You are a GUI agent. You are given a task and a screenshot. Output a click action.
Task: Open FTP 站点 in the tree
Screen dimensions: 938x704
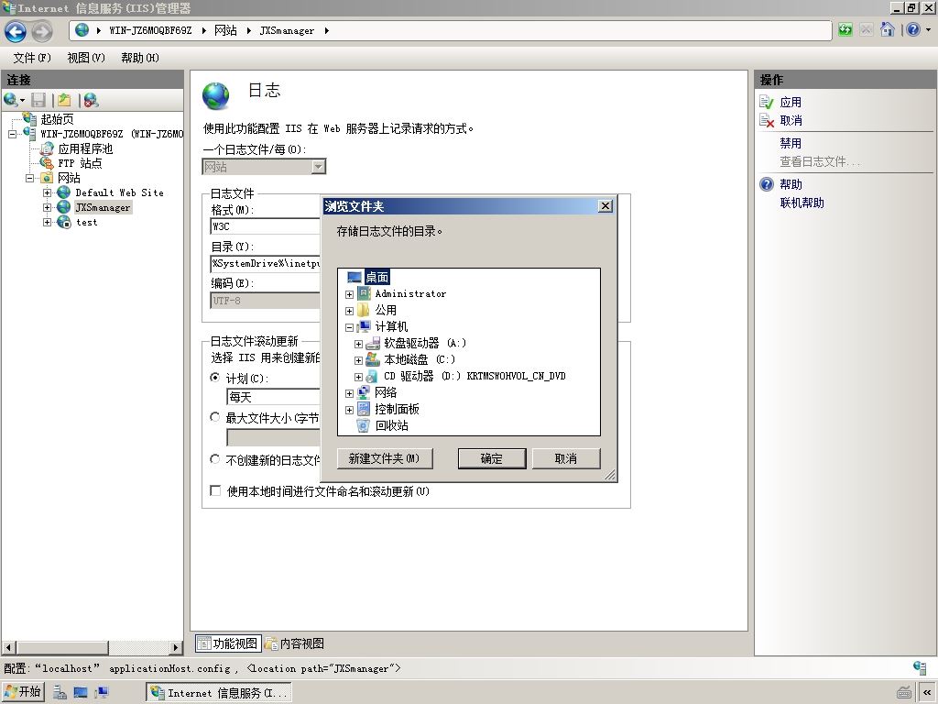pos(80,163)
